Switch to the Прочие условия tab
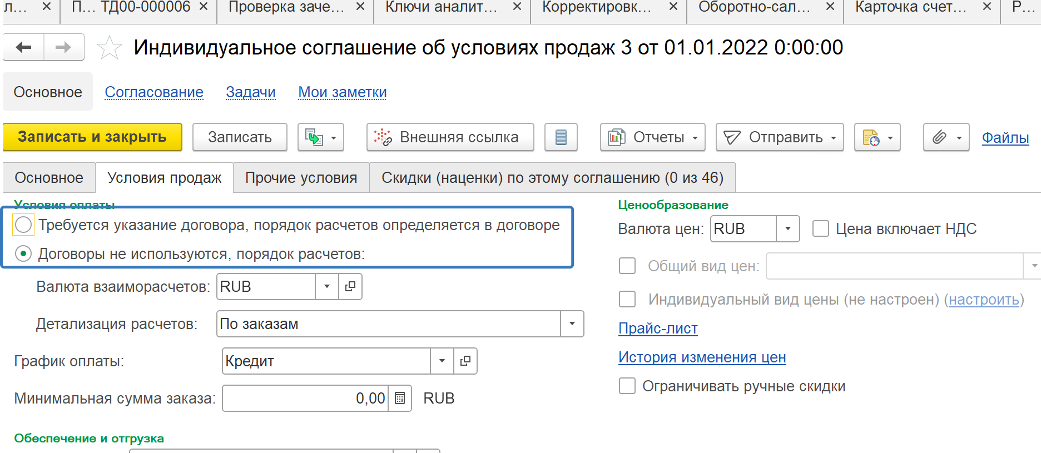This screenshot has width=1041, height=453. coord(301,178)
